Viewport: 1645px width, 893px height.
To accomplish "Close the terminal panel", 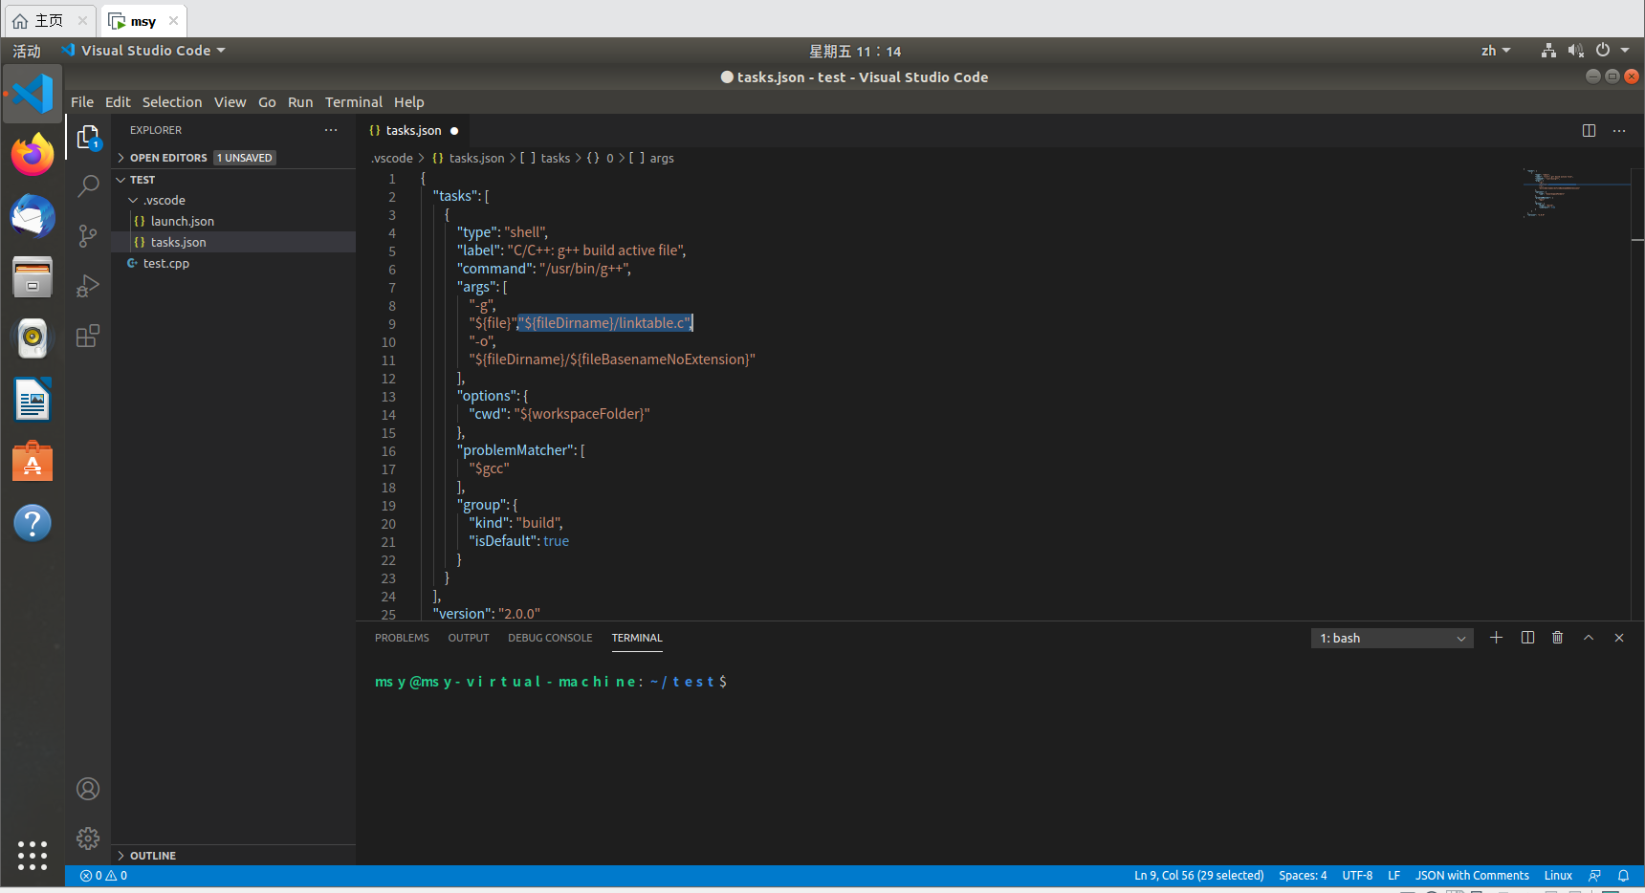I will (x=1619, y=638).
